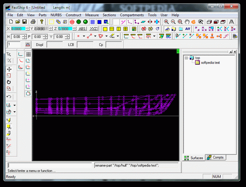246x187 pixels.
Task: Click the blue 'All' icon
Action: (x=187, y=29)
